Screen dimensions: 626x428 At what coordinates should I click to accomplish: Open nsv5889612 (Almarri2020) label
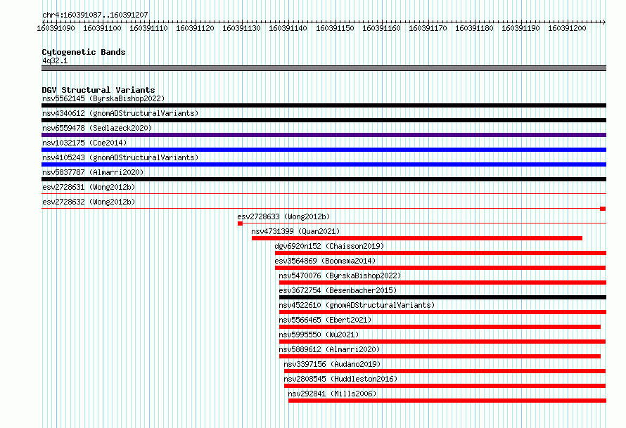click(x=329, y=349)
